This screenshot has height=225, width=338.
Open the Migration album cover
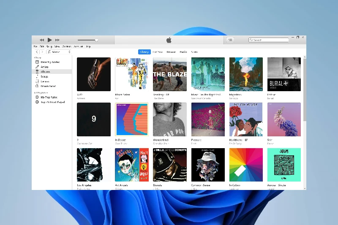246,74
